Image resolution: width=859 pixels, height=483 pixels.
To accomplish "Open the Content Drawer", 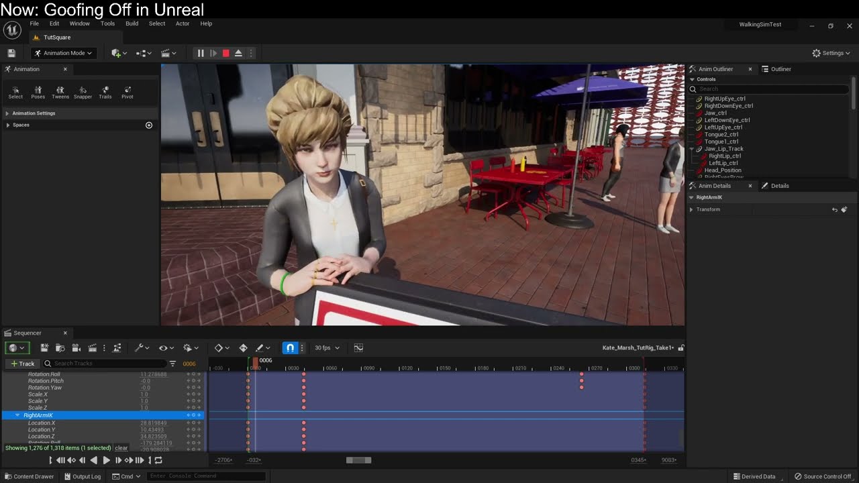I will tap(30, 476).
